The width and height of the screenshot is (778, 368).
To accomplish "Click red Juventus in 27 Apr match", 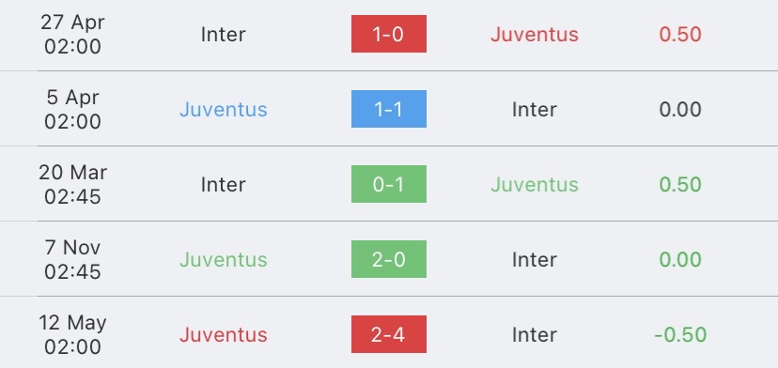I will 535,35.
